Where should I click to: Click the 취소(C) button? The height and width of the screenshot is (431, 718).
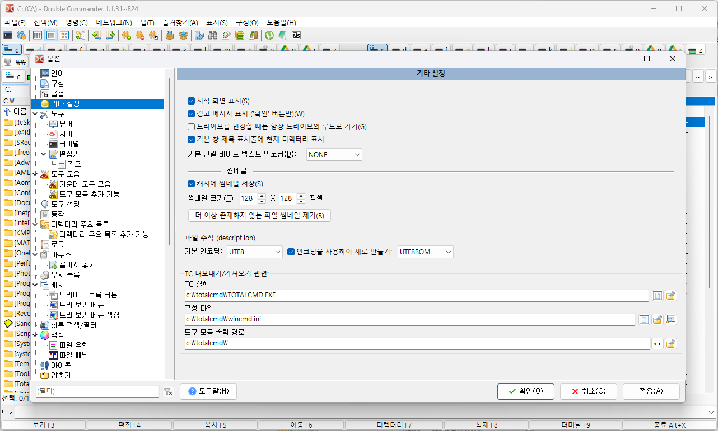588,391
